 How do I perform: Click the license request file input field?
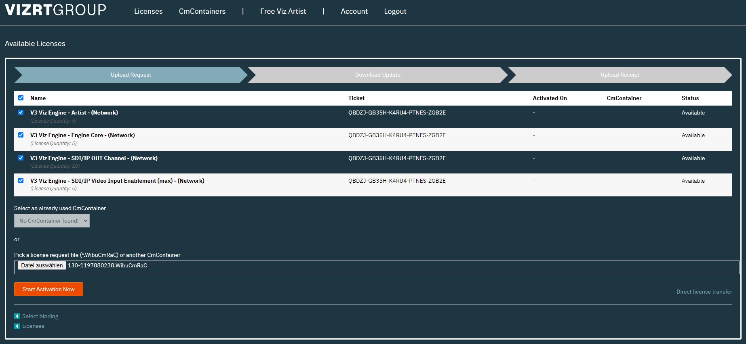point(377,267)
